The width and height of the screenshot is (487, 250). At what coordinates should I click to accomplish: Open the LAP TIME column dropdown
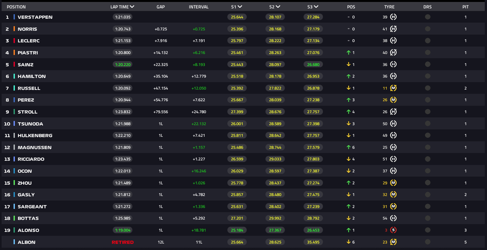click(132, 7)
